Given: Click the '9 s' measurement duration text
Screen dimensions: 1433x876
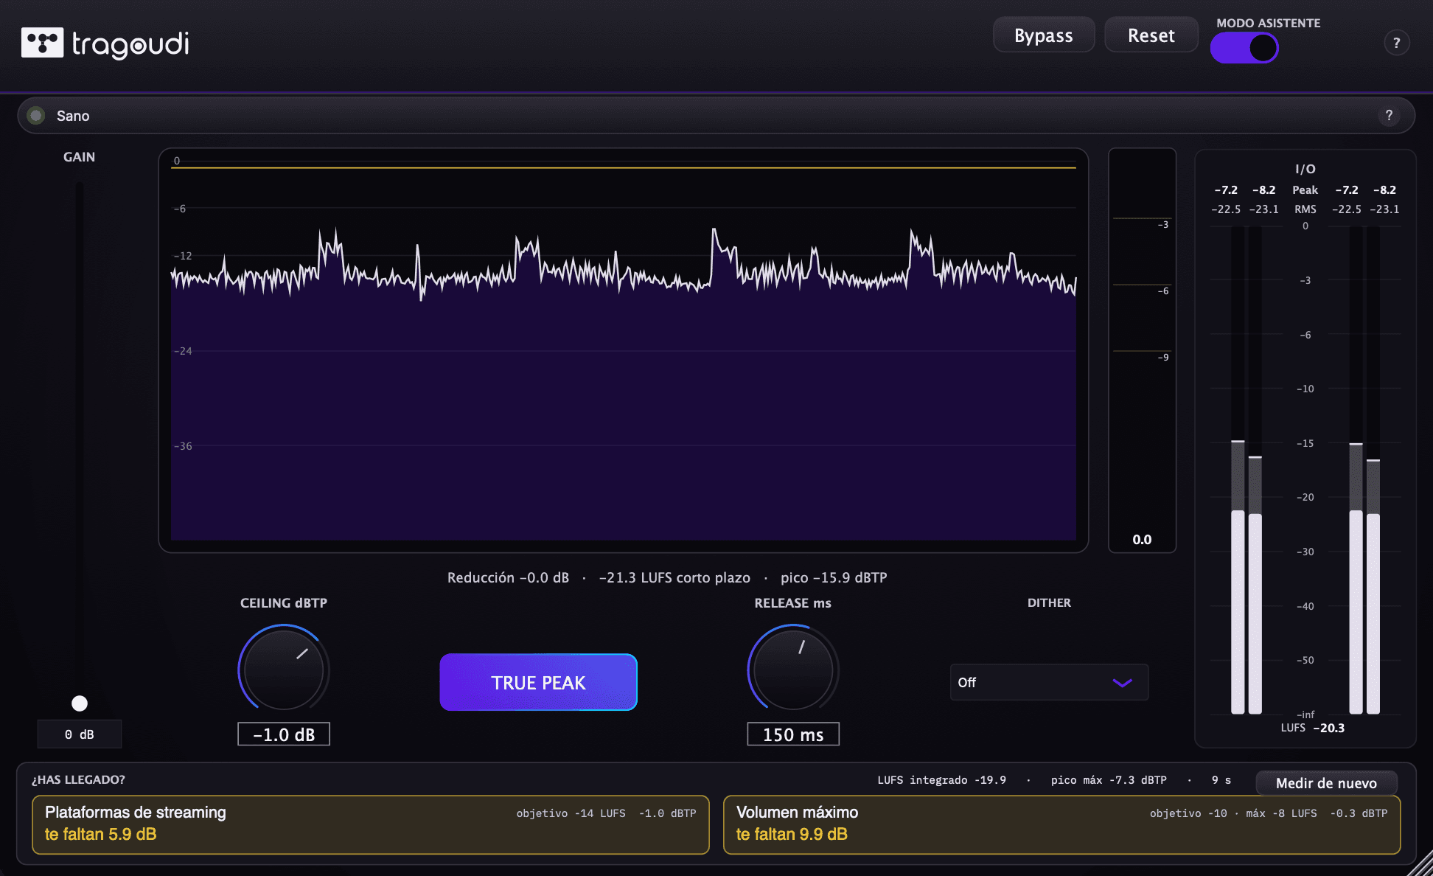Looking at the screenshot, I should (x=1221, y=780).
